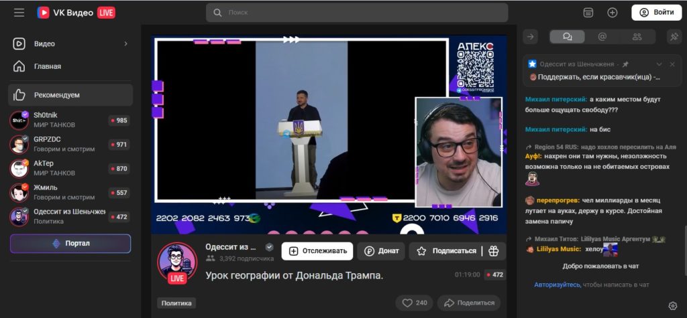Click Sh0tnik viewer count 985

pyautogui.click(x=119, y=121)
